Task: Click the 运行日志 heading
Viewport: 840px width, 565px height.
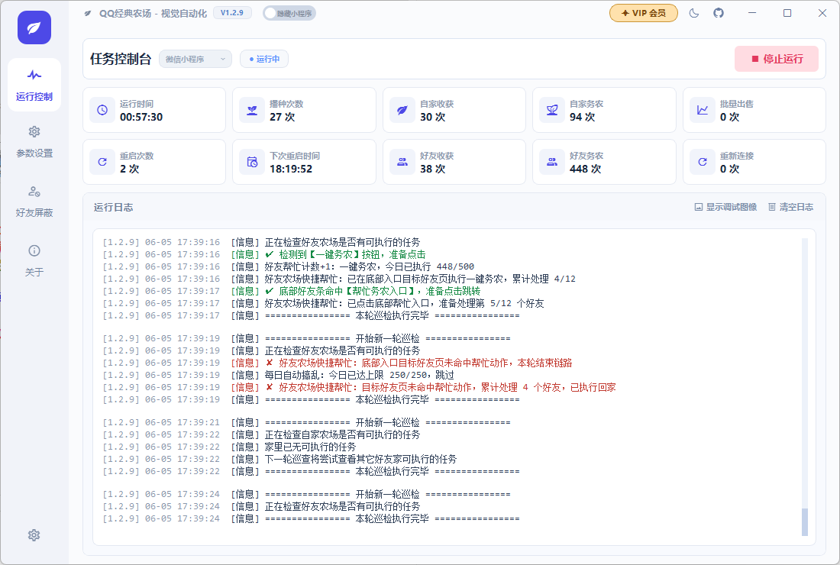Action: 114,207
